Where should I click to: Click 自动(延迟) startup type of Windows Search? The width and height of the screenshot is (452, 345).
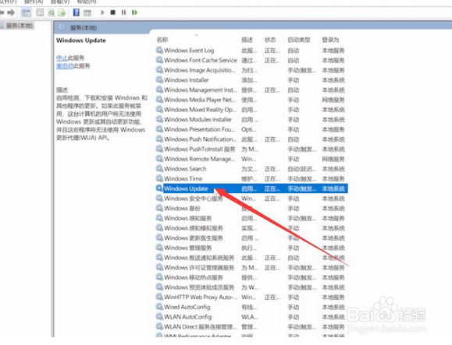pyautogui.click(x=302, y=169)
